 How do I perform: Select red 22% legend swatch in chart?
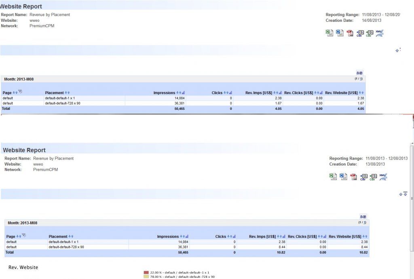pyautogui.click(x=146, y=273)
